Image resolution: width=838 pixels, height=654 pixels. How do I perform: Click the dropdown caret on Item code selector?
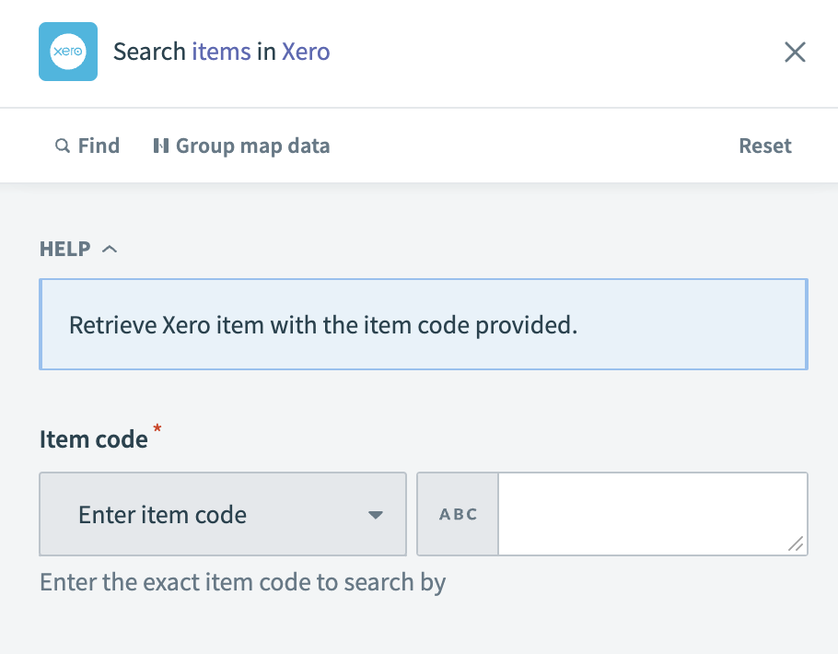tap(376, 515)
